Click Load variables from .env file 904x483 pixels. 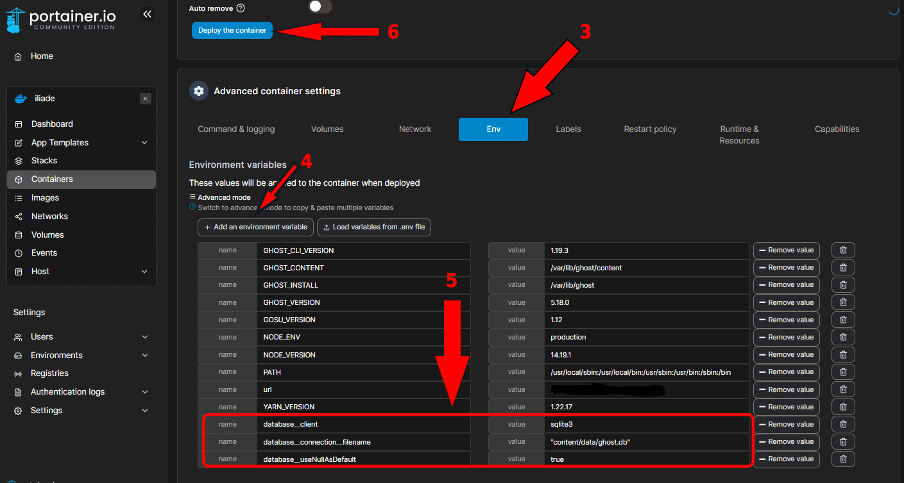tap(374, 227)
